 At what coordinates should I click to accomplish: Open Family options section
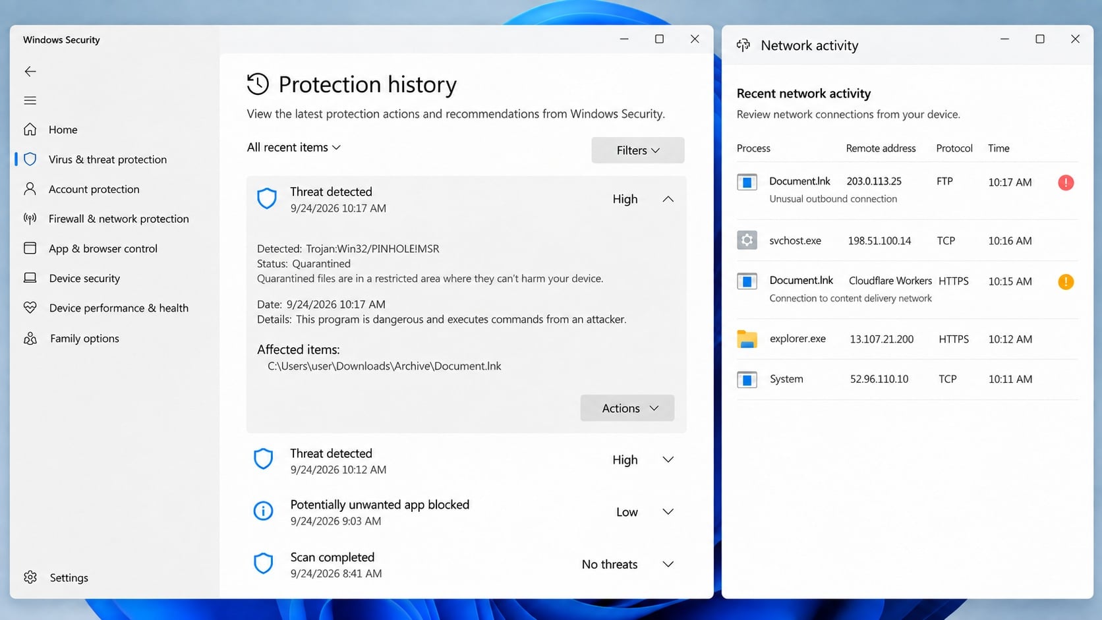pos(84,338)
